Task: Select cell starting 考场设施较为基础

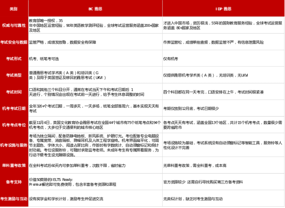Action: point(223,145)
